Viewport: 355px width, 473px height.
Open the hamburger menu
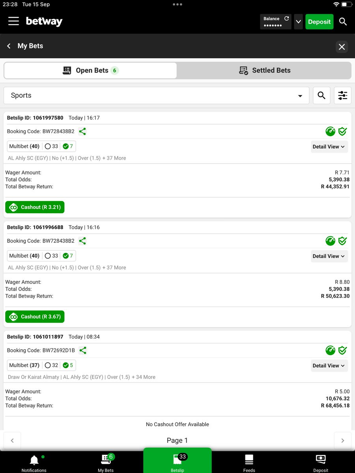point(13,21)
